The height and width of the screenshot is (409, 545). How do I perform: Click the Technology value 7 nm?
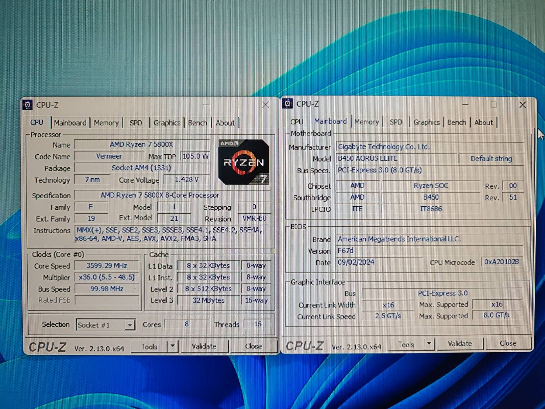click(92, 179)
